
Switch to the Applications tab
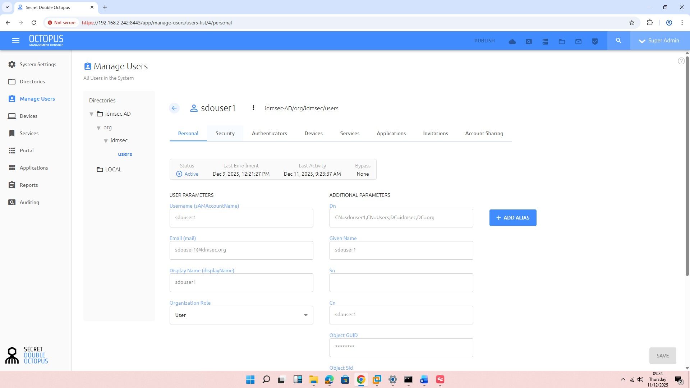point(391,133)
